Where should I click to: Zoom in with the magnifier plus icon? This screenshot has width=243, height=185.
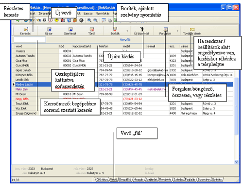[x=89, y=20]
